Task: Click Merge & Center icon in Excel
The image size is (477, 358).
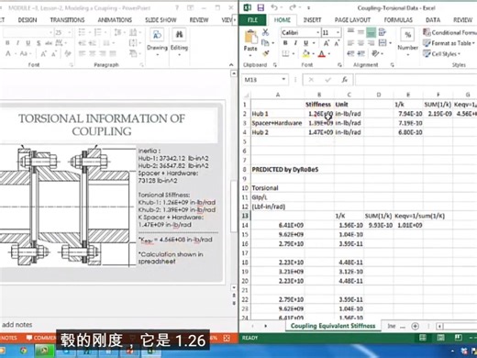Action: tap(383, 43)
